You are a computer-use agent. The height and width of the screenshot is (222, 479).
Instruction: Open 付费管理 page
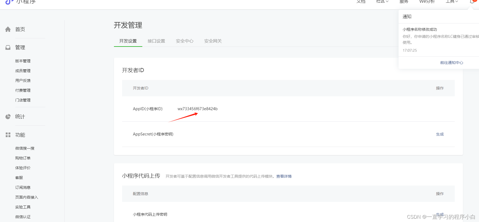23,90
